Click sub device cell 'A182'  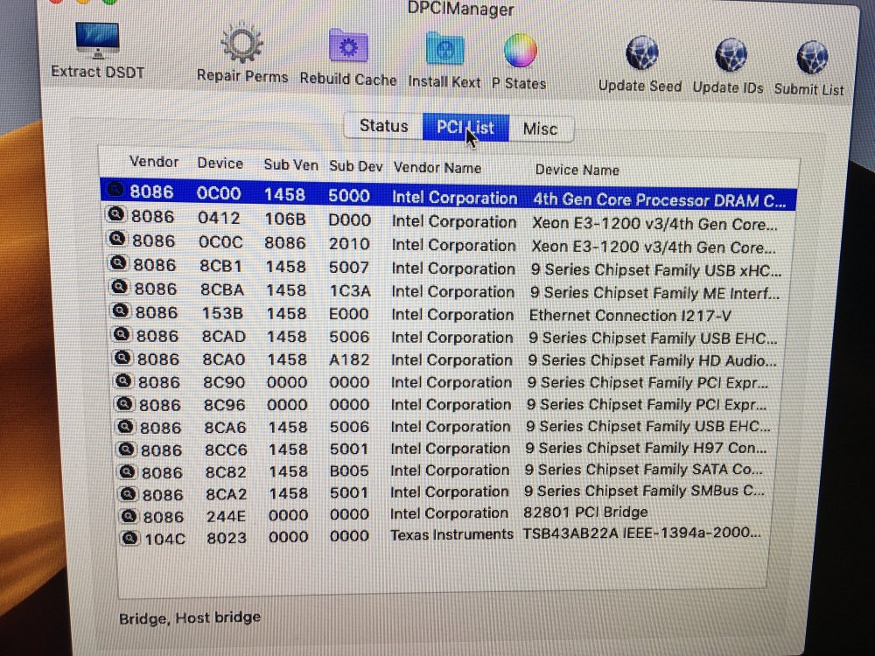(349, 359)
